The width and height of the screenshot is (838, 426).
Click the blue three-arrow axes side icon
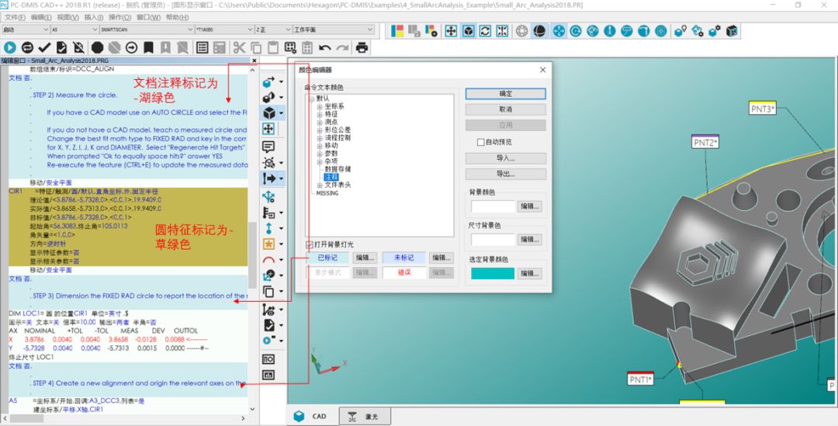[x=268, y=196]
